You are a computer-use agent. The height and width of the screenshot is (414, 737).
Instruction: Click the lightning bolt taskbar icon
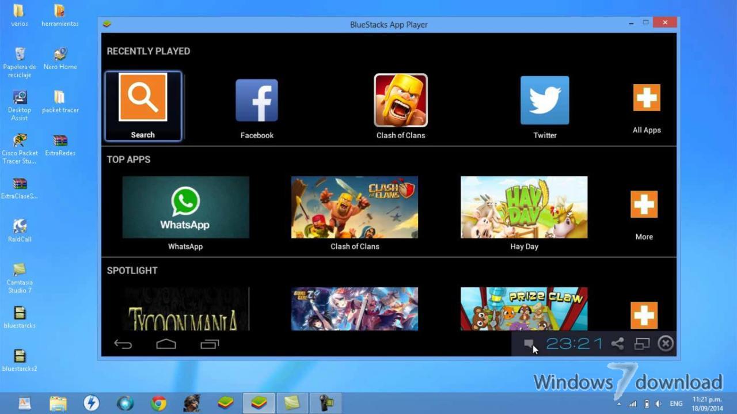[91, 403]
